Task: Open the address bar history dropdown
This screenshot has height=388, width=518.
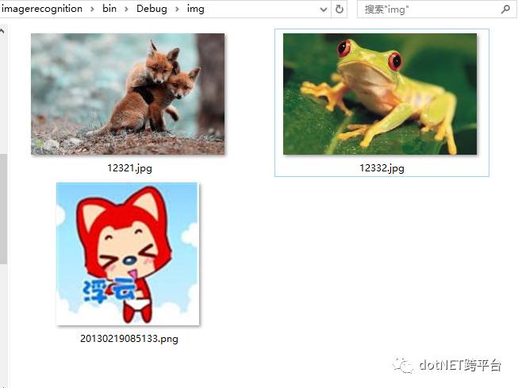Action: (324, 10)
